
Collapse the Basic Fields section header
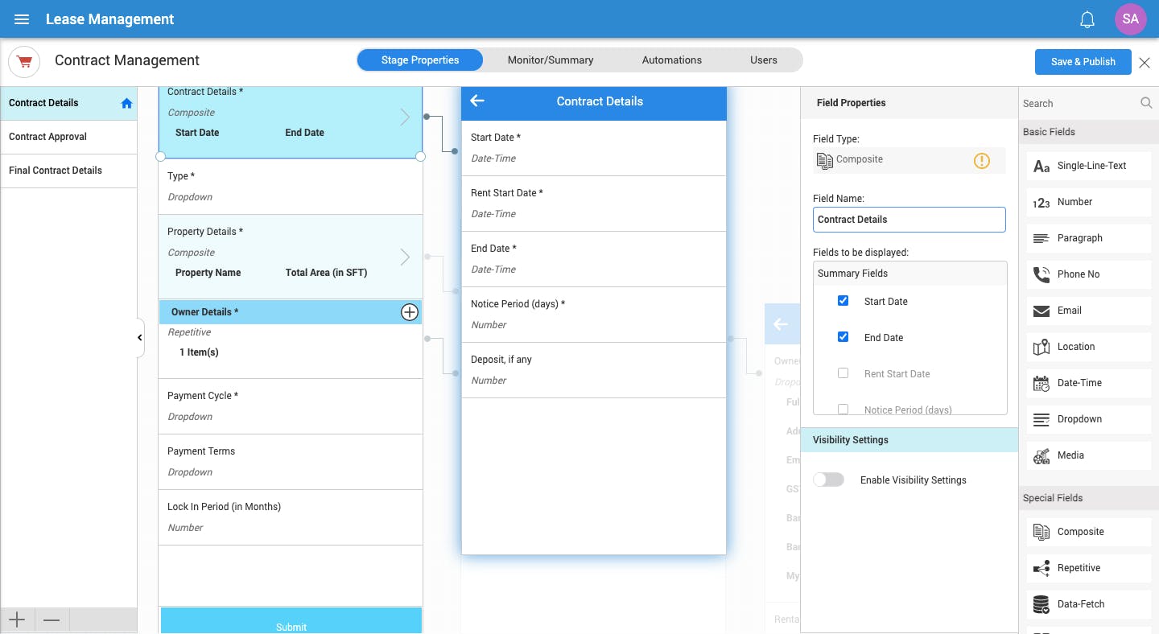[1089, 132]
